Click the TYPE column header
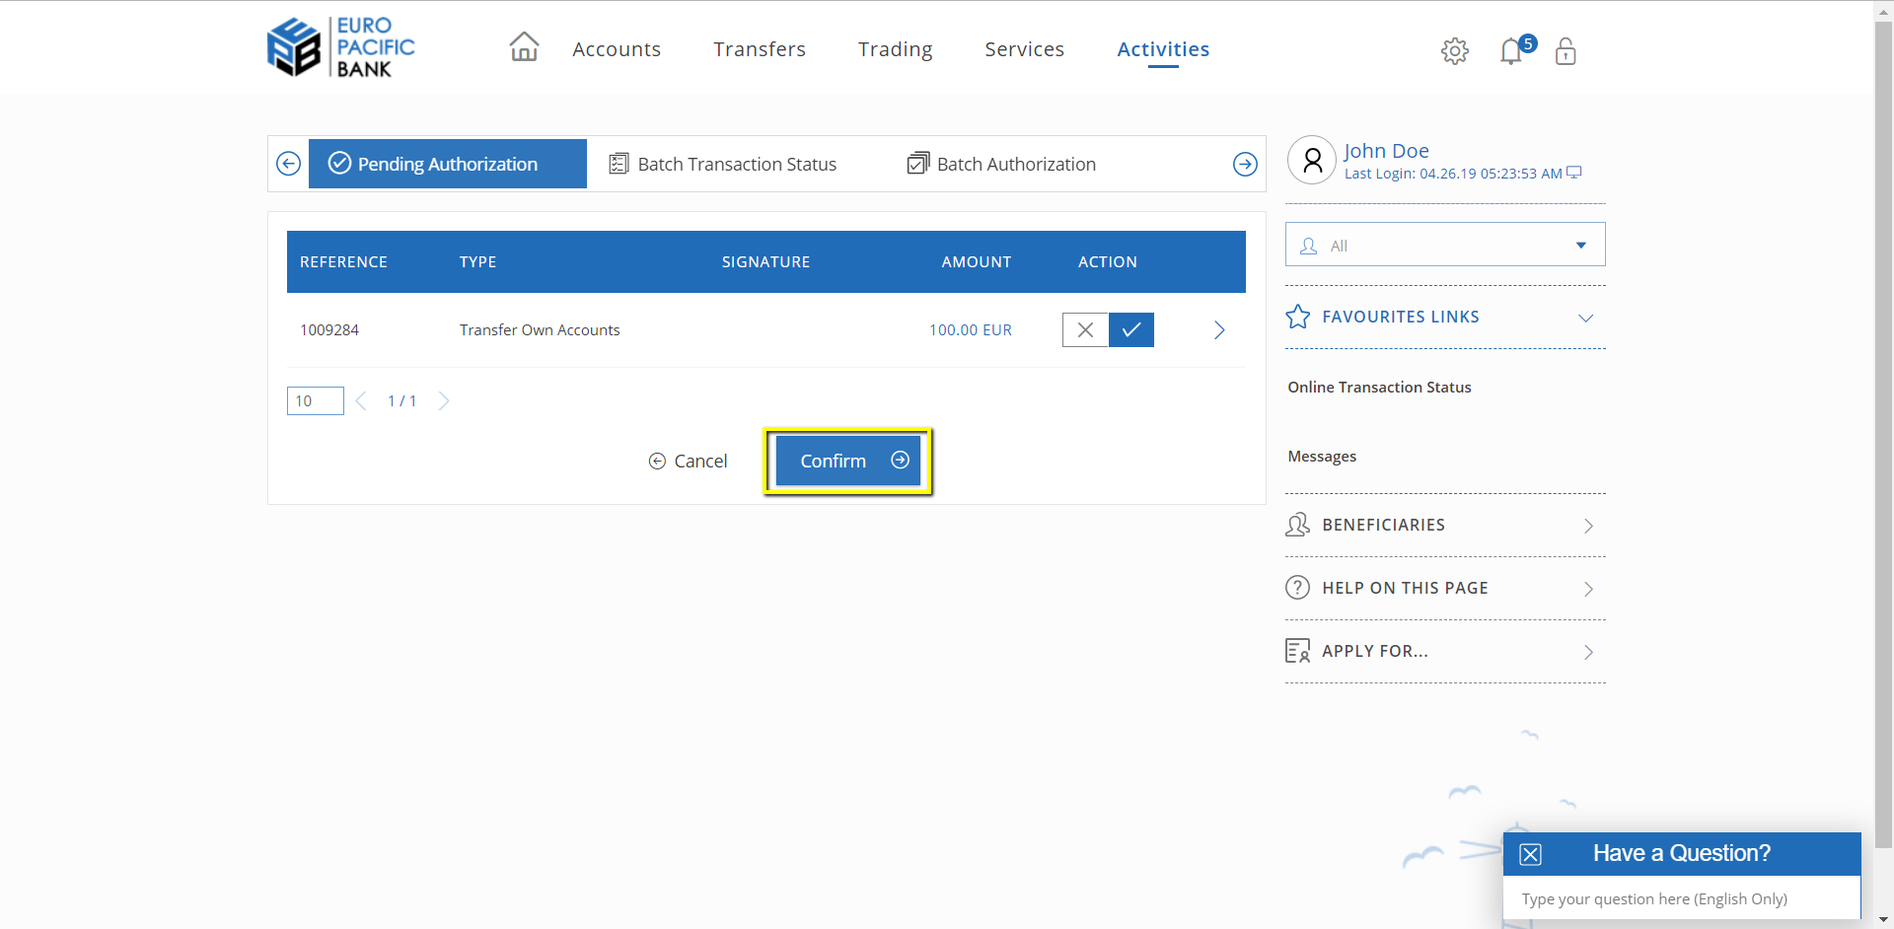 click(477, 262)
